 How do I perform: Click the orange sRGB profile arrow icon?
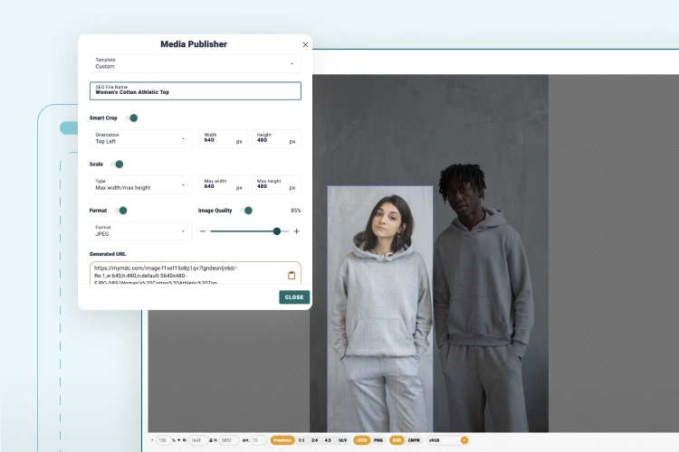tap(464, 440)
